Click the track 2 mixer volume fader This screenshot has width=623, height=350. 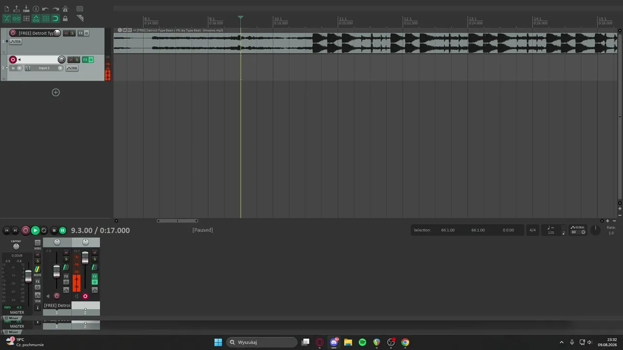point(85,258)
